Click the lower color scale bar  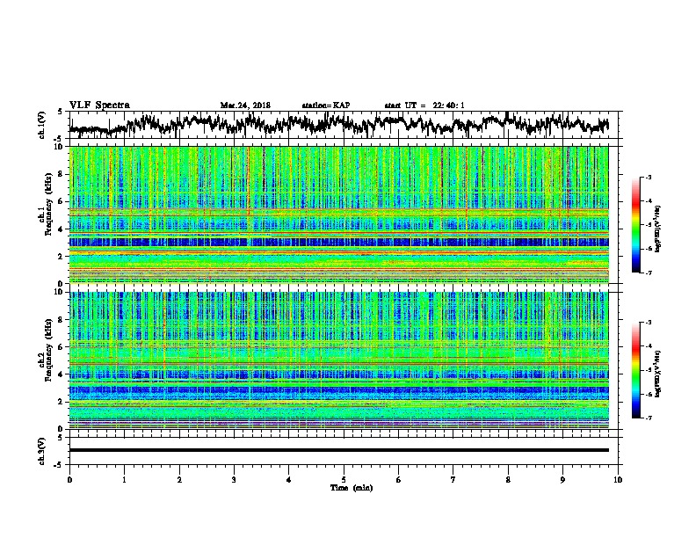coord(636,370)
